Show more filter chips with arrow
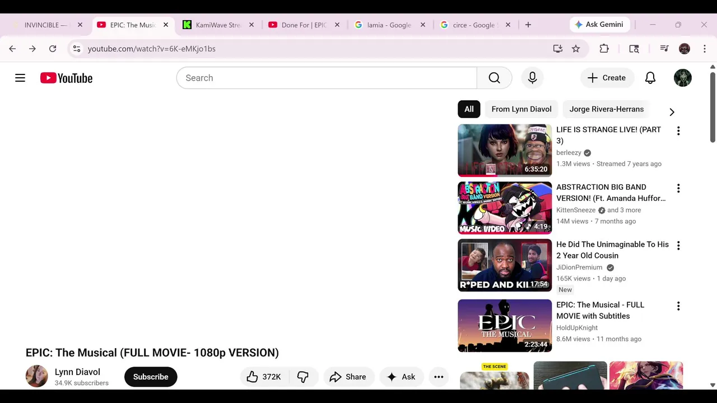717x403 pixels. click(x=672, y=112)
